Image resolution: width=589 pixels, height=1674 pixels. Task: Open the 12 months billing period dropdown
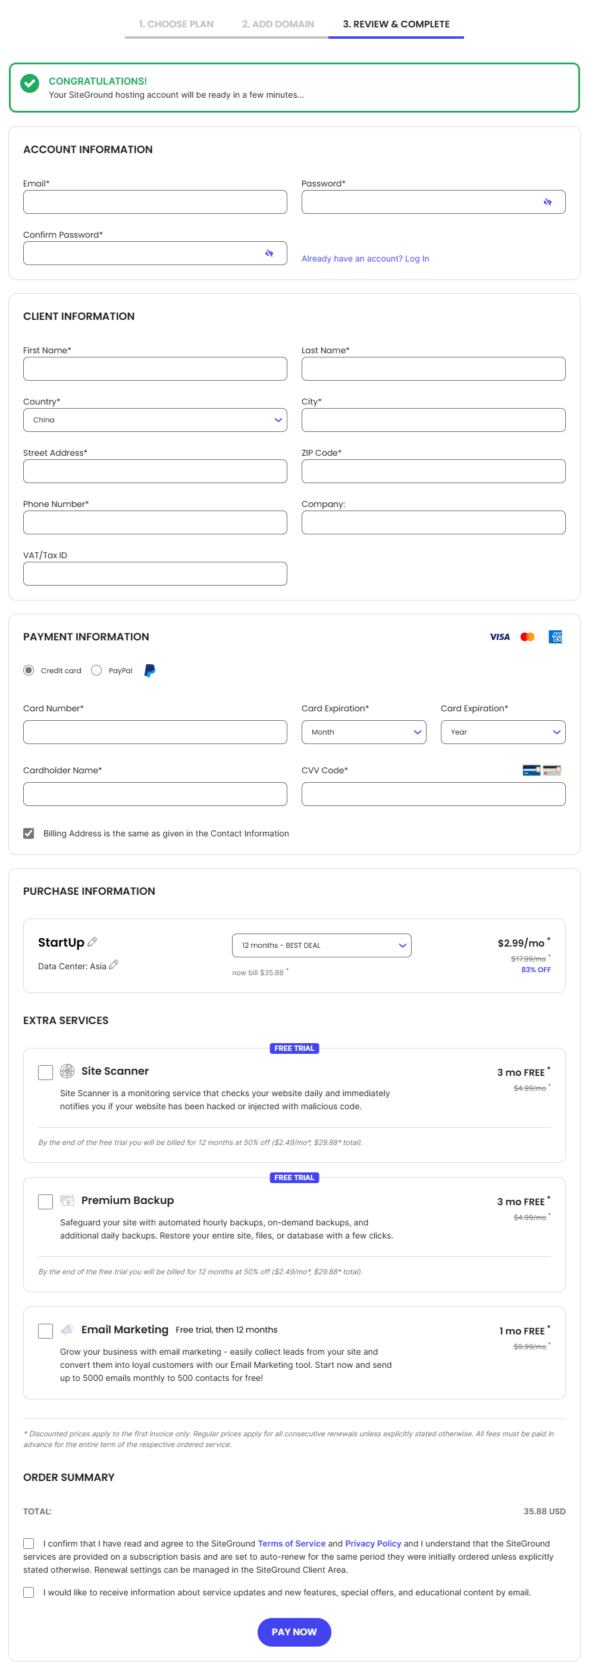321,945
